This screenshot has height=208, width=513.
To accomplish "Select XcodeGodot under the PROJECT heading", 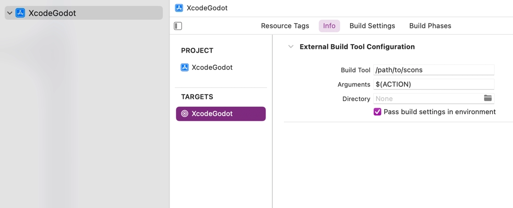I will coord(212,67).
